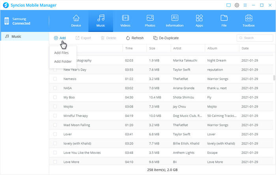Open the Device home tab
Screen dimensions: 276x175
(x=76, y=21)
